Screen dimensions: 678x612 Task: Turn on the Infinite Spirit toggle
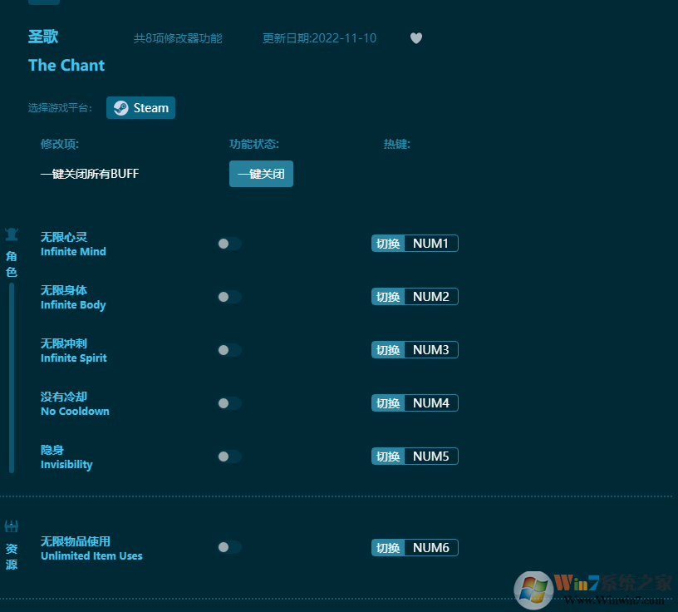(x=229, y=350)
